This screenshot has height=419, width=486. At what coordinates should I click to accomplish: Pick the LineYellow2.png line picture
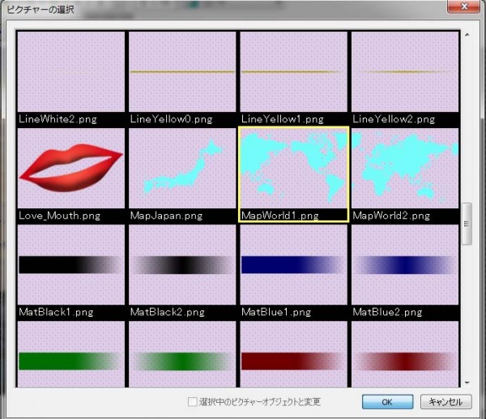pyautogui.click(x=405, y=72)
